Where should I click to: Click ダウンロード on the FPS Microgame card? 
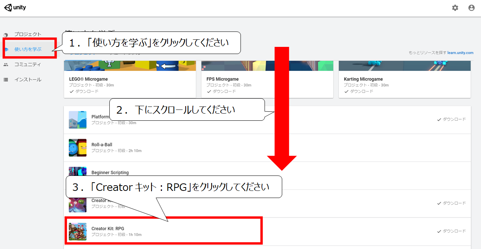pos(221,91)
